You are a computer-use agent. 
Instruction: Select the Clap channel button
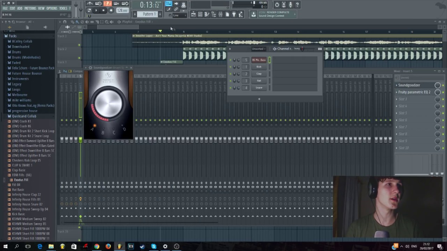[x=259, y=74]
